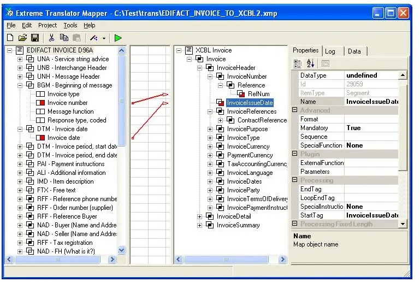Image resolution: width=420 pixels, height=282 pixels.
Task: Collapse the InvoiceNumber node
Action: point(210,77)
